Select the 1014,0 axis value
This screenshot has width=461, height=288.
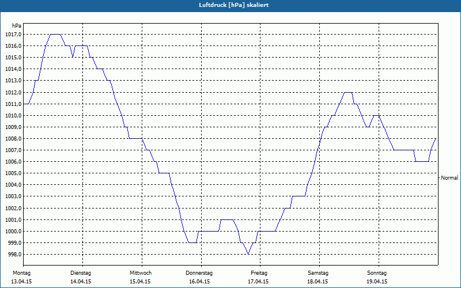click(13, 69)
